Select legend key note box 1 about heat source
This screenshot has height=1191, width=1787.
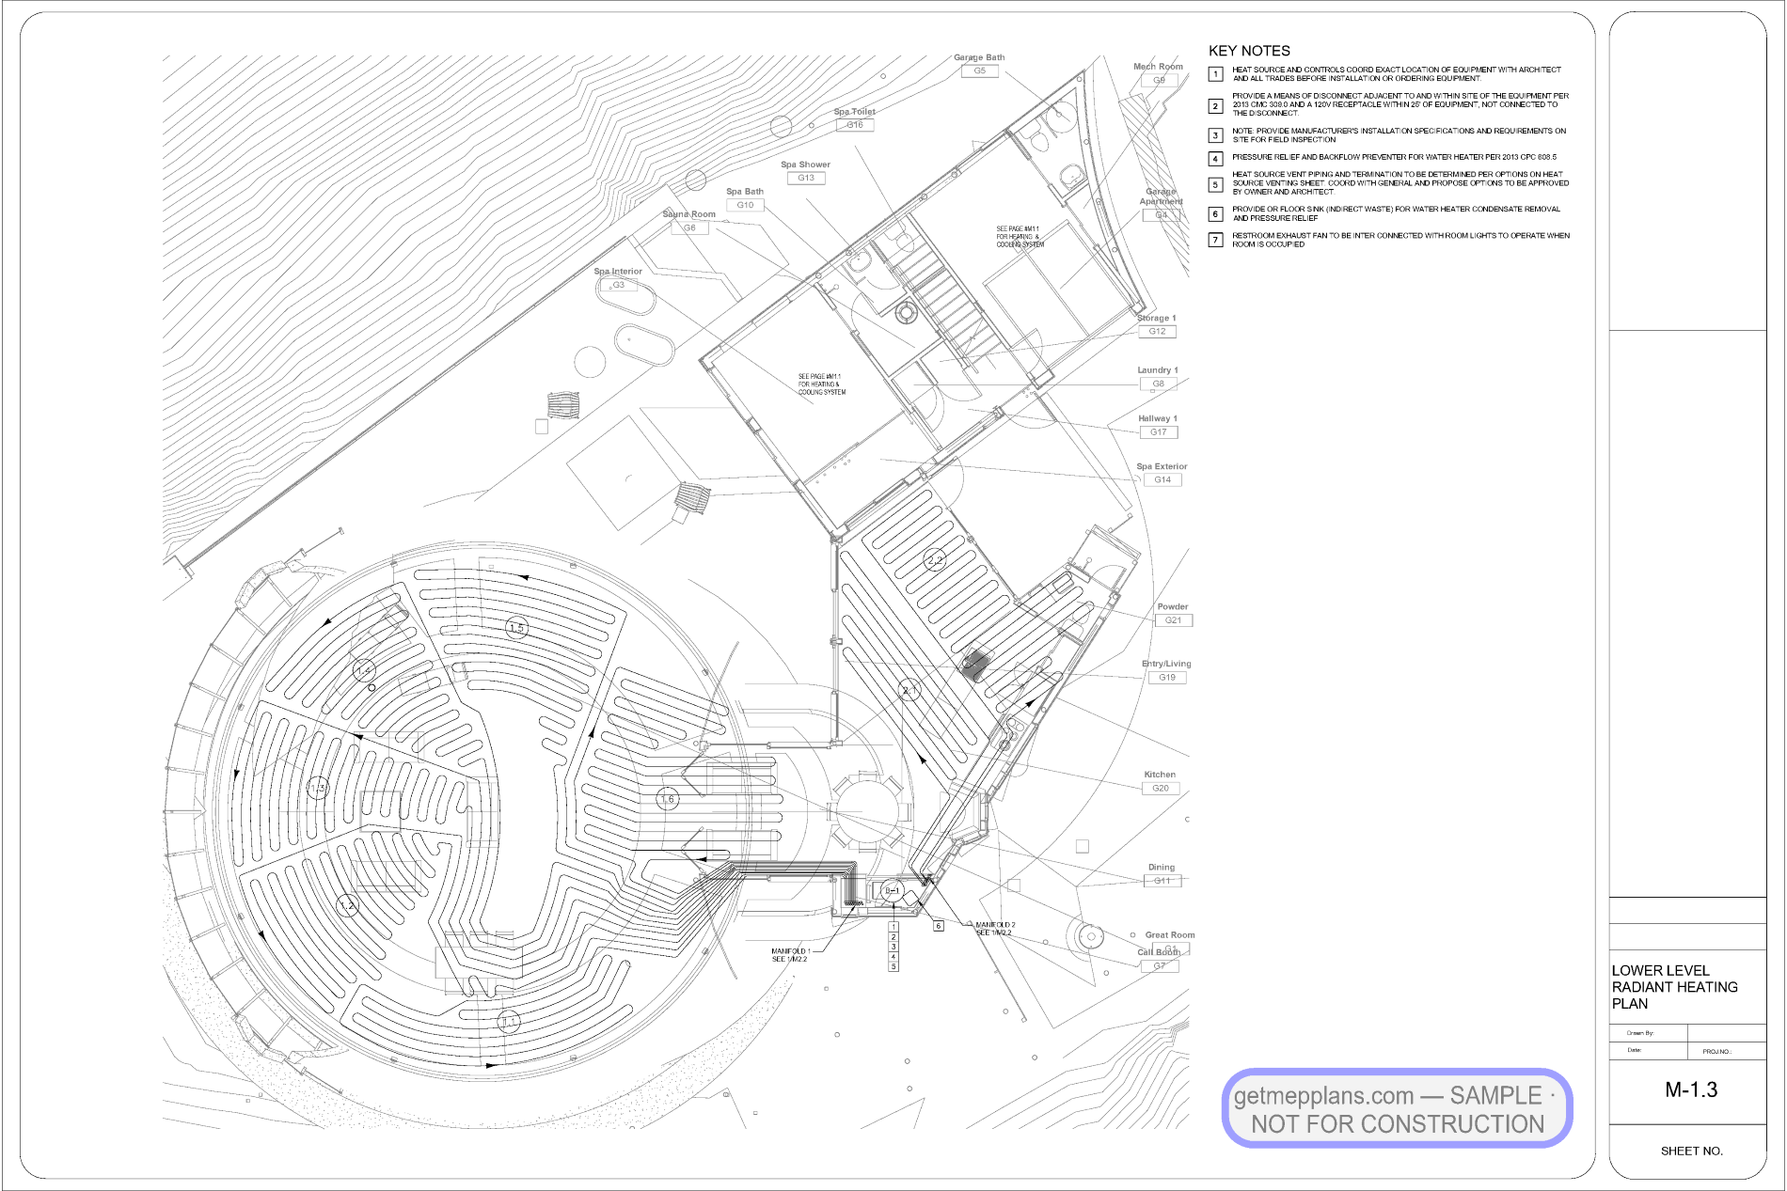1216,73
